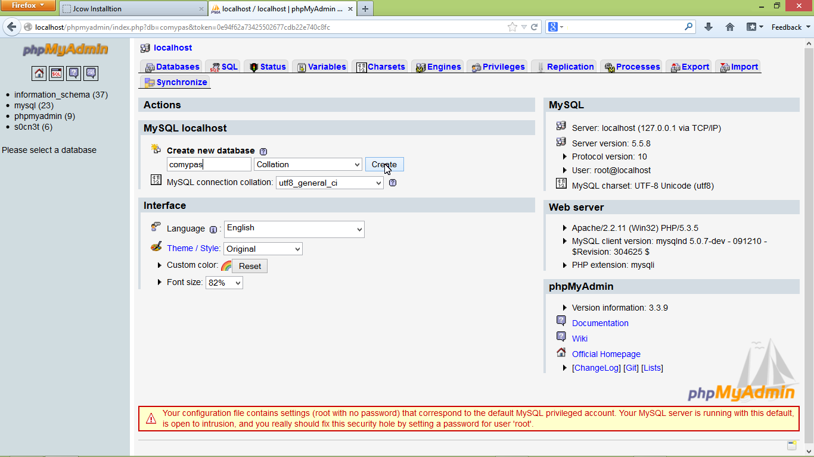
Task: Select phpmyadmin (9) database in sidebar
Action: (45, 116)
